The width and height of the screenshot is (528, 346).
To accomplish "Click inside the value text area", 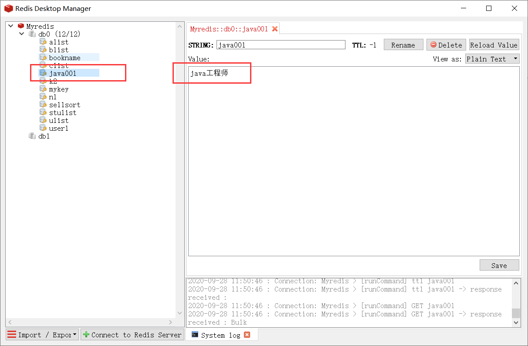I will (x=354, y=161).
